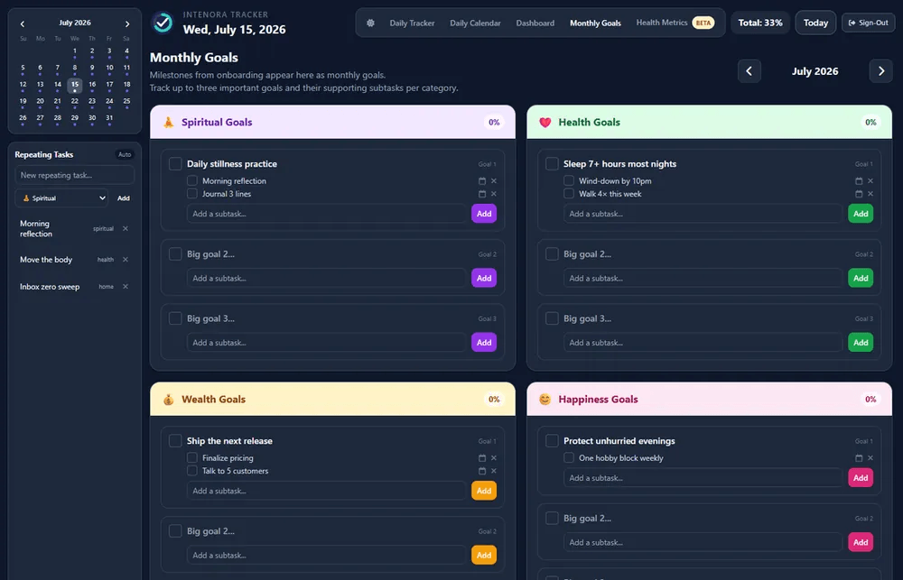Screen dimensions: 903x580
Task: Click the Today button
Action: click(815, 23)
